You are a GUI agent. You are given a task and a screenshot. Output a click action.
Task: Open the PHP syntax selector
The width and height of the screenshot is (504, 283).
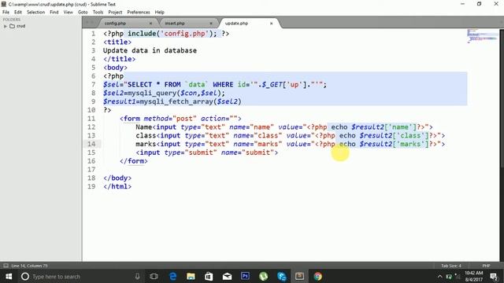486,266
